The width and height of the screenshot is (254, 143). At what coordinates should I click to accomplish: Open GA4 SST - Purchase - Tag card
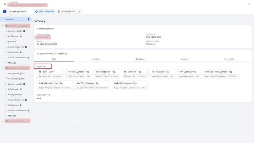[130, 85]
